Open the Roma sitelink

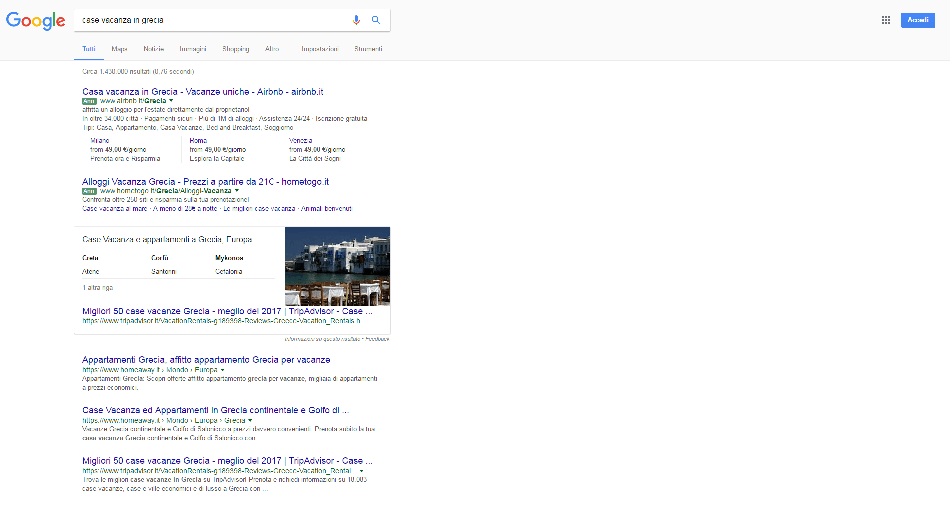click(198, 141)
